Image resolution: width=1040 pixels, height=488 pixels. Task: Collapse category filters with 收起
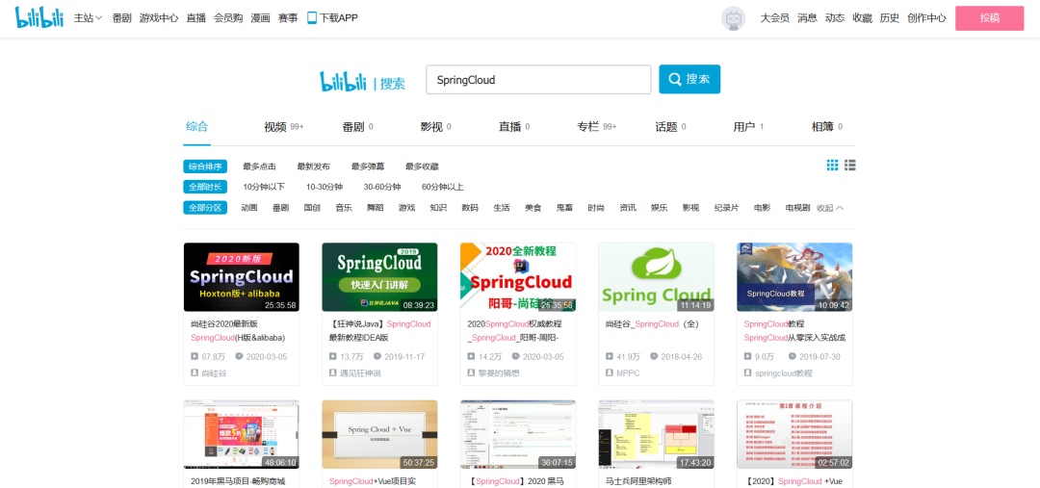pyautogui.click(x=829, y=208)
